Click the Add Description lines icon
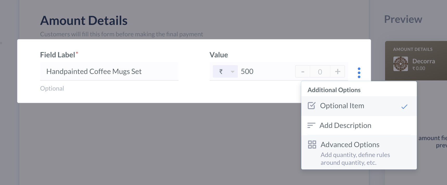The height and width of the screenshot is (185, 447). (x=311, y=125)
